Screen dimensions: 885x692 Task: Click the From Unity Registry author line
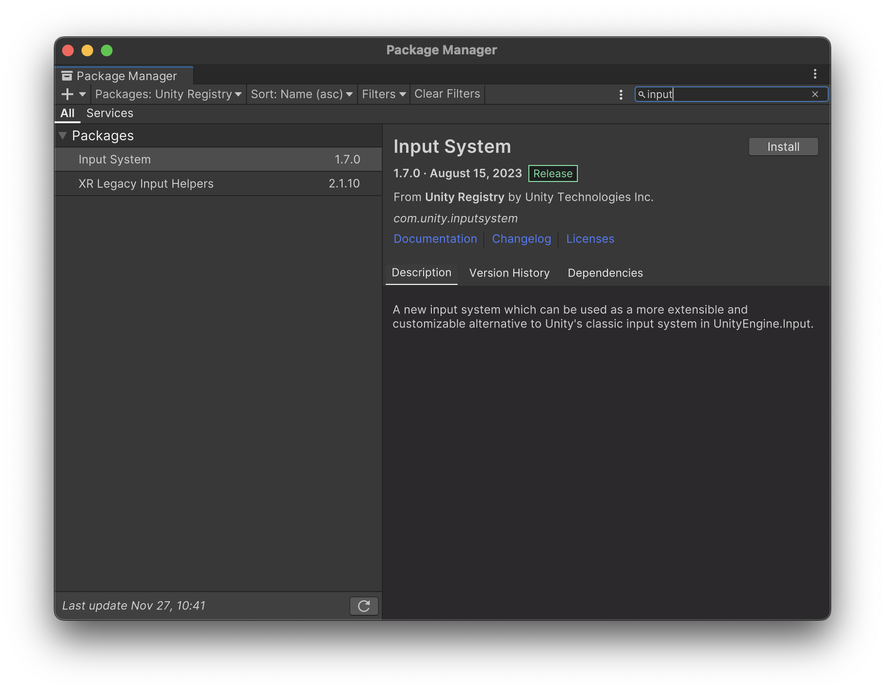click(x=524, y=197)
